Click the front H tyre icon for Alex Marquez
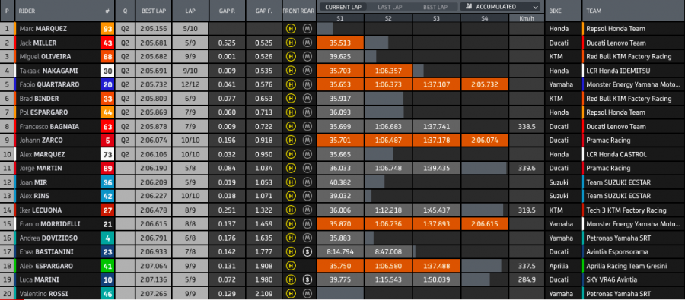 [x=290, y=154]
